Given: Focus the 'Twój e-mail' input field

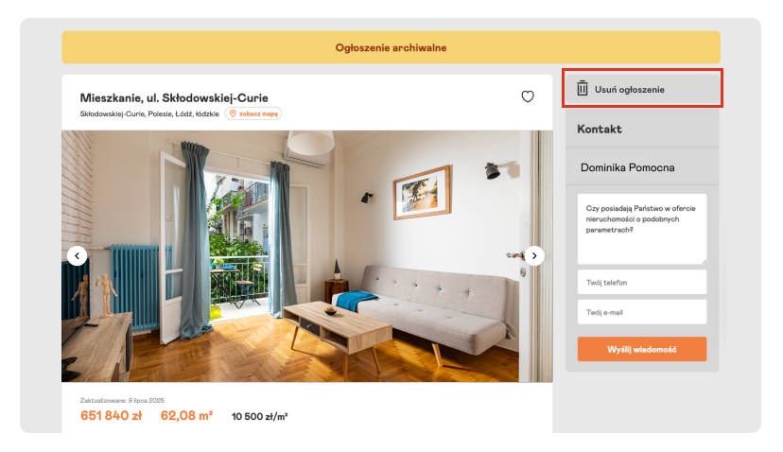Looking at the screenshot, I should point(642,312).
